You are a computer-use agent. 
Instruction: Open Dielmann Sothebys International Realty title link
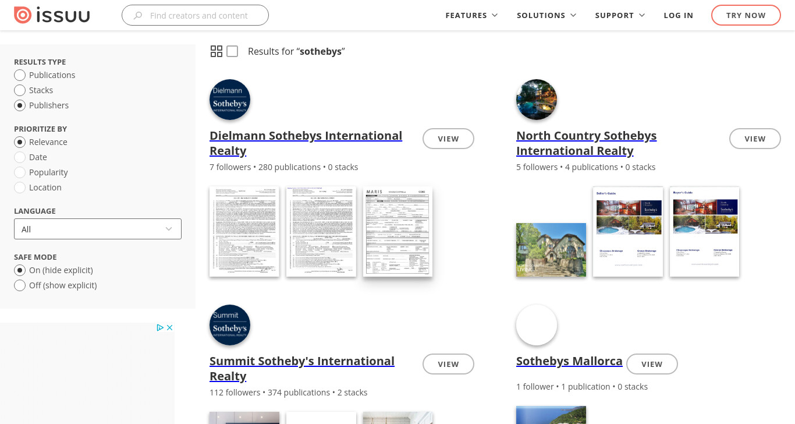306,143
